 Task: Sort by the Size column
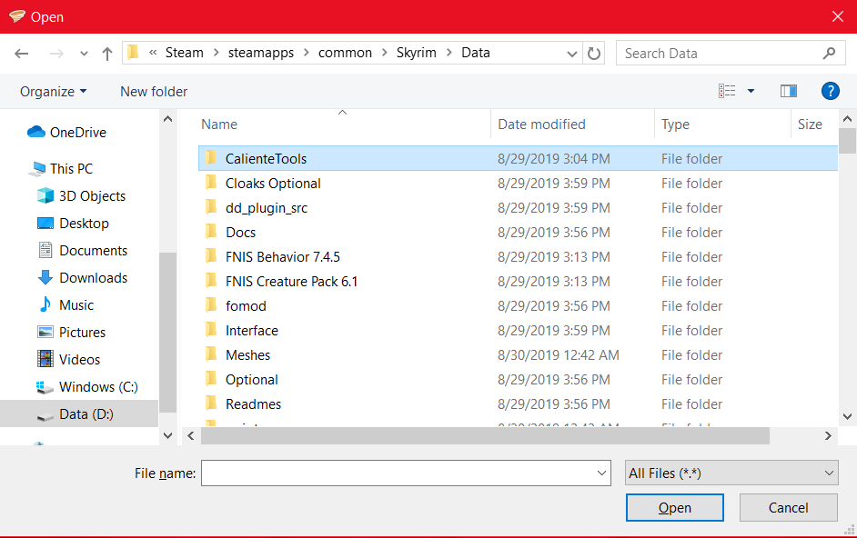(x=810, y=125)
